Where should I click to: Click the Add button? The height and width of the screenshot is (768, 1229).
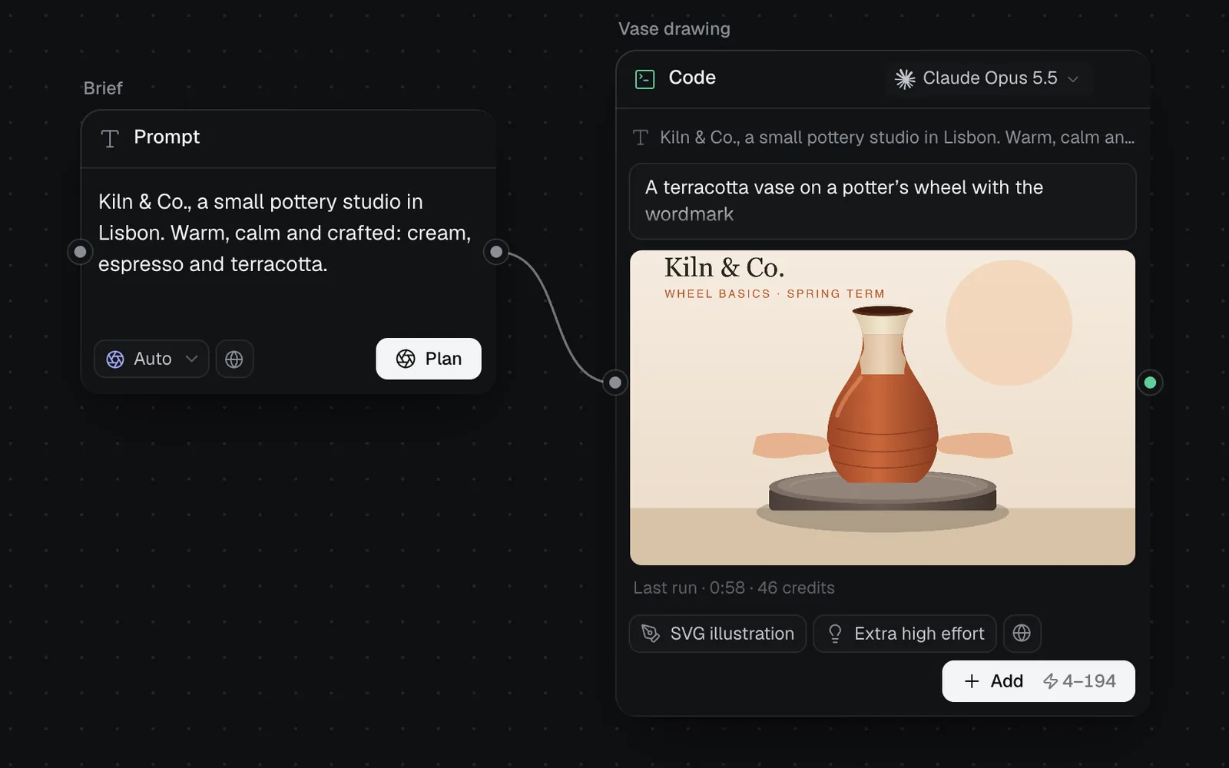1039,681
